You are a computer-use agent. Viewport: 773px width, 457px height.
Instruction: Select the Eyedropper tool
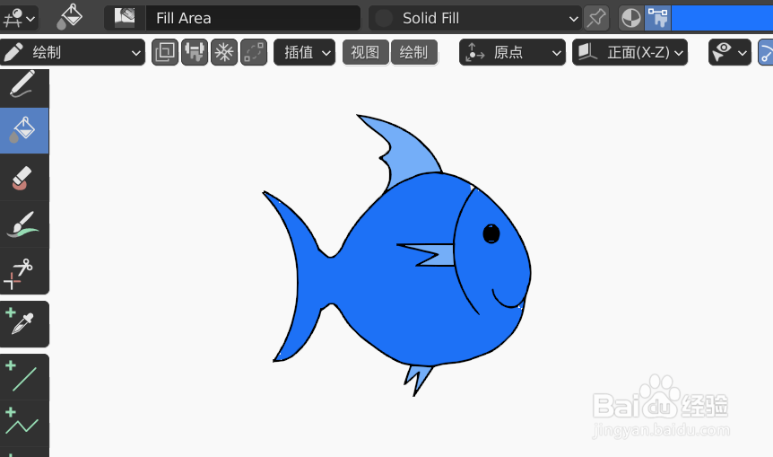point(24,324)
